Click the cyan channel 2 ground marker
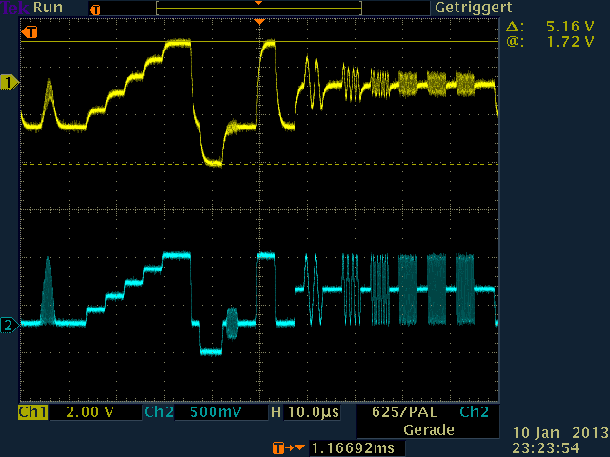The image size is (610, 457). pos(10,326)
